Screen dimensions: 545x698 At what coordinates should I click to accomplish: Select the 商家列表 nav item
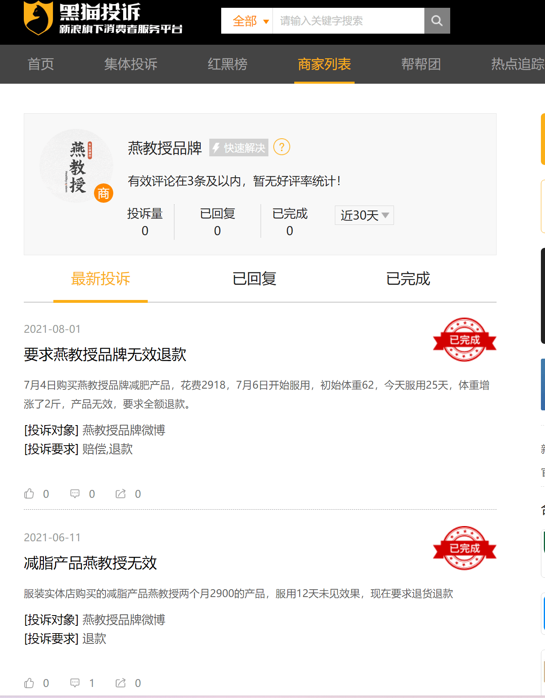(x=324, y=64)
